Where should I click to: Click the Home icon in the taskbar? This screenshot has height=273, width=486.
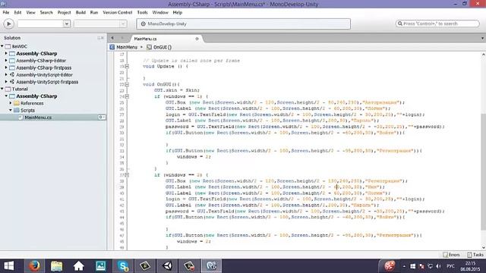[x=78, y=266]
